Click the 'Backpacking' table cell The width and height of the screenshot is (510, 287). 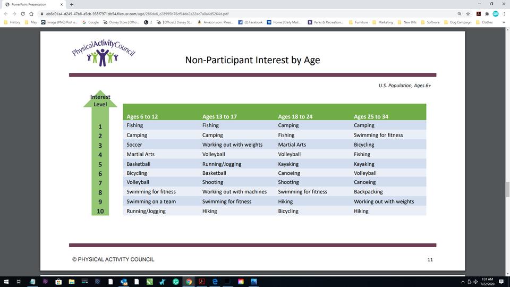coord(368,192)
